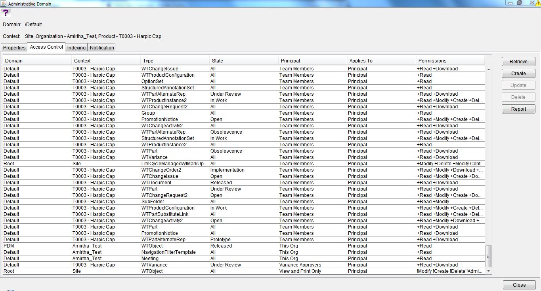Select the PDM domain cell
Image resolution: width=541 pixels, height=291 pixels.
tap(38, 246)
